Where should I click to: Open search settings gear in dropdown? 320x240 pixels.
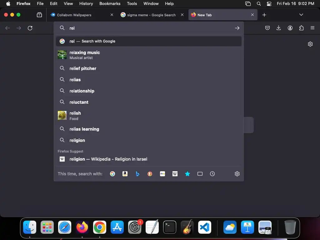click(x=237, y=174)
